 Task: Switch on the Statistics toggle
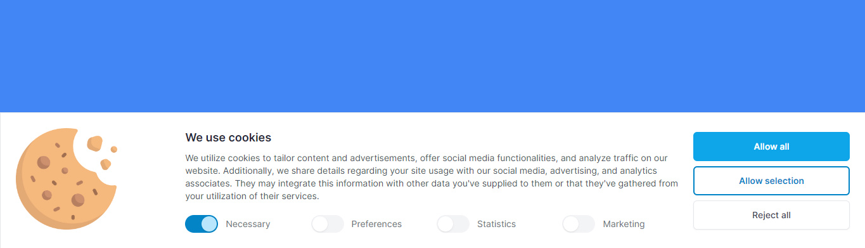coord(452,224)
